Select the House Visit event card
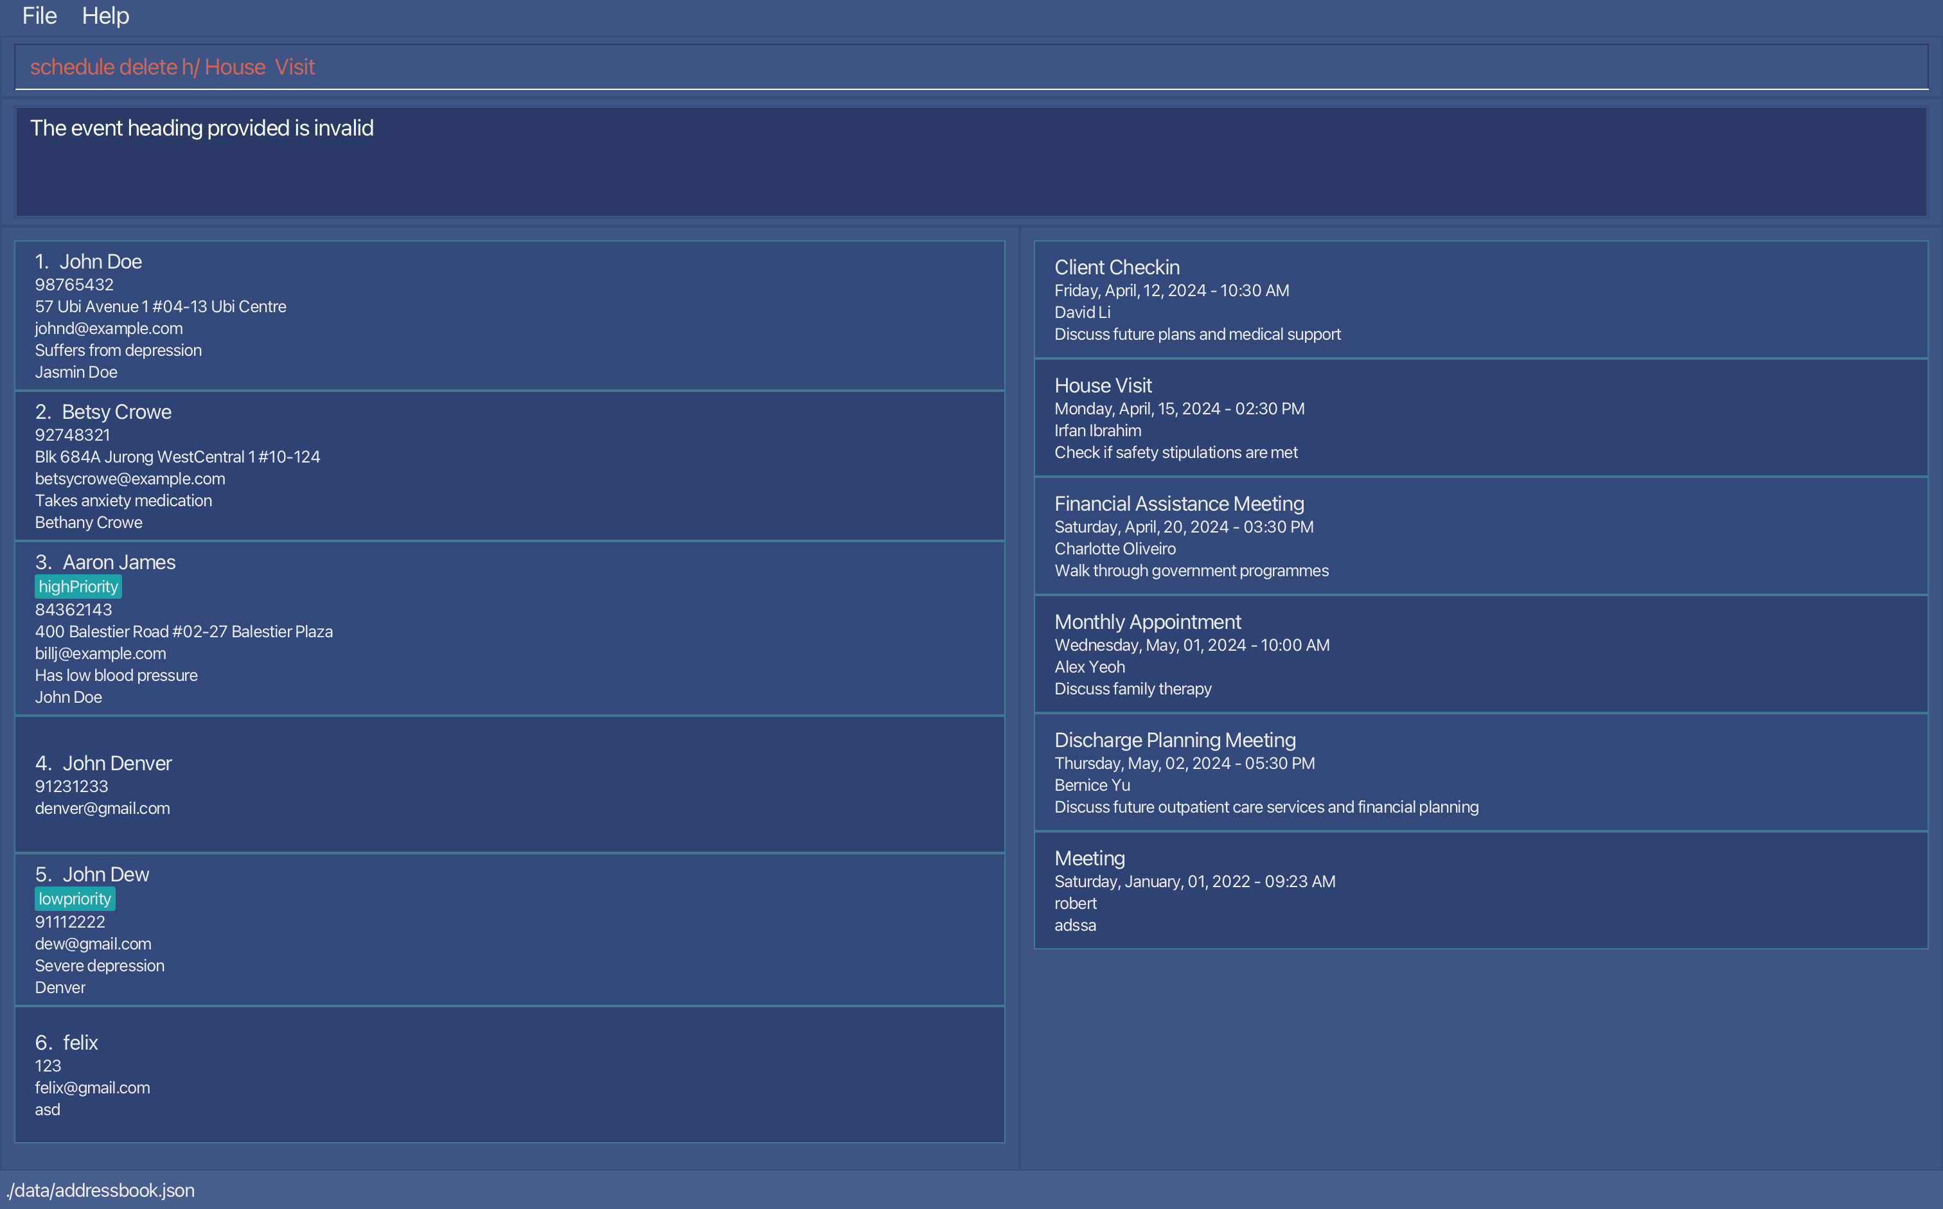 (x=1480, y=418)
